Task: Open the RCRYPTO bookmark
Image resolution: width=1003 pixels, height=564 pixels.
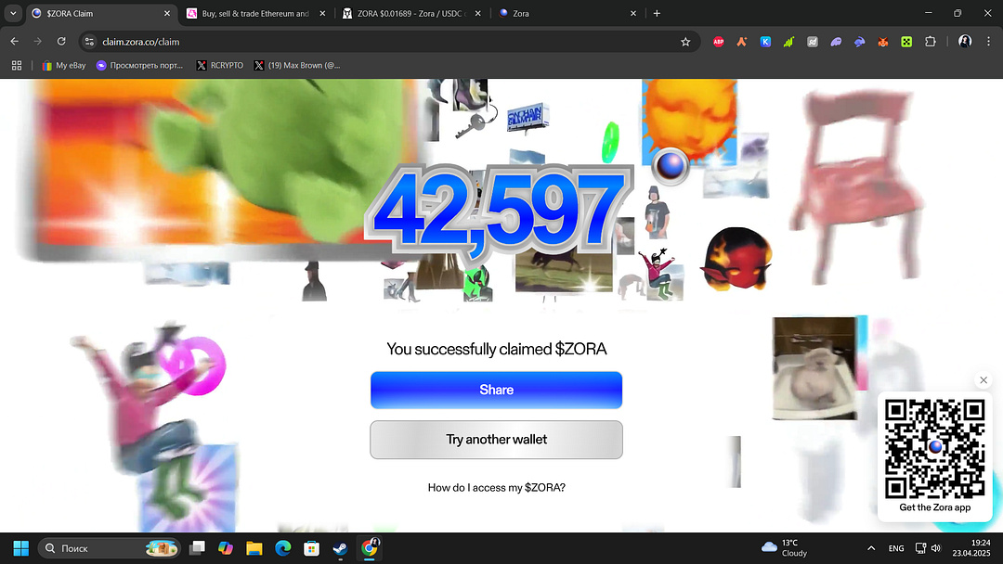Action: 219,65
